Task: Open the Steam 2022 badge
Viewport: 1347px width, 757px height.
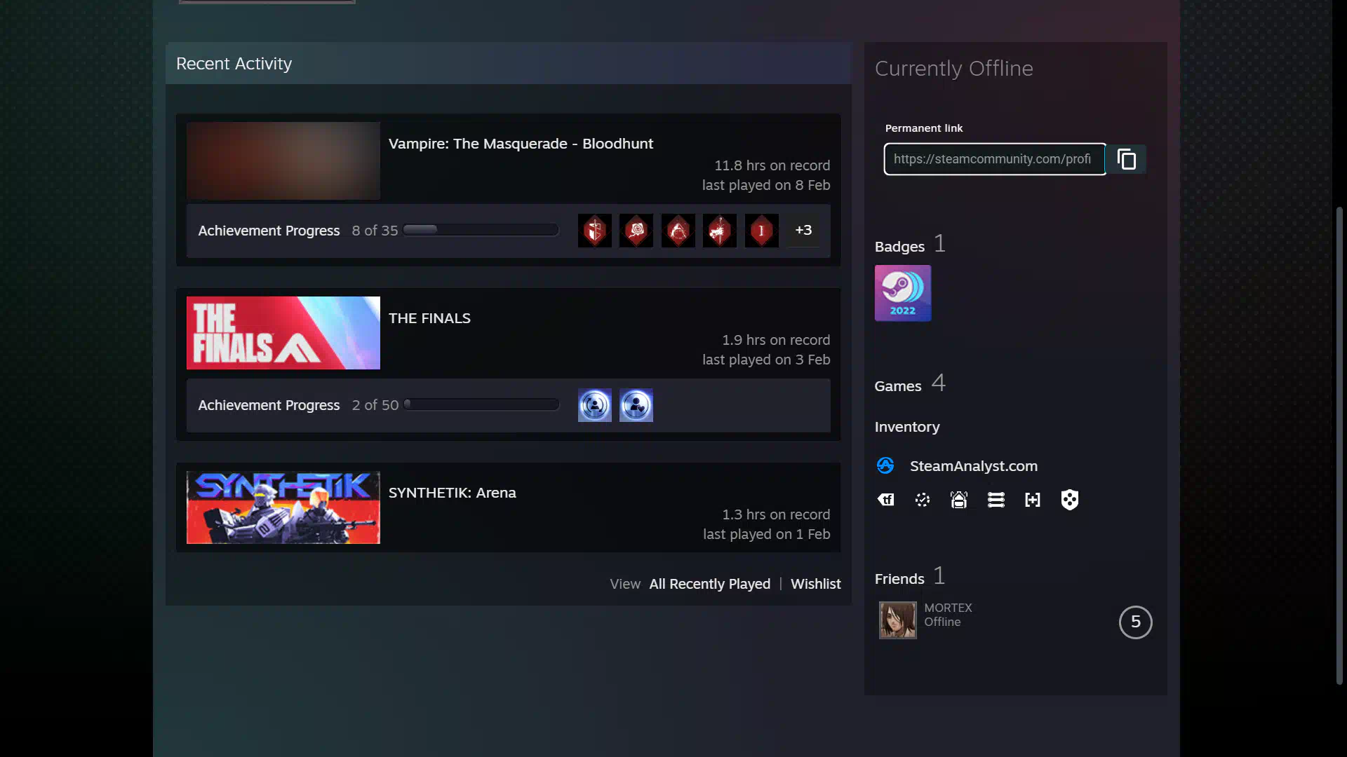Action: click(902, 293)
